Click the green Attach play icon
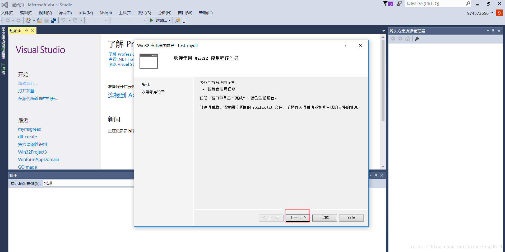Screen dimensions: 505x252 coord(152,20)
